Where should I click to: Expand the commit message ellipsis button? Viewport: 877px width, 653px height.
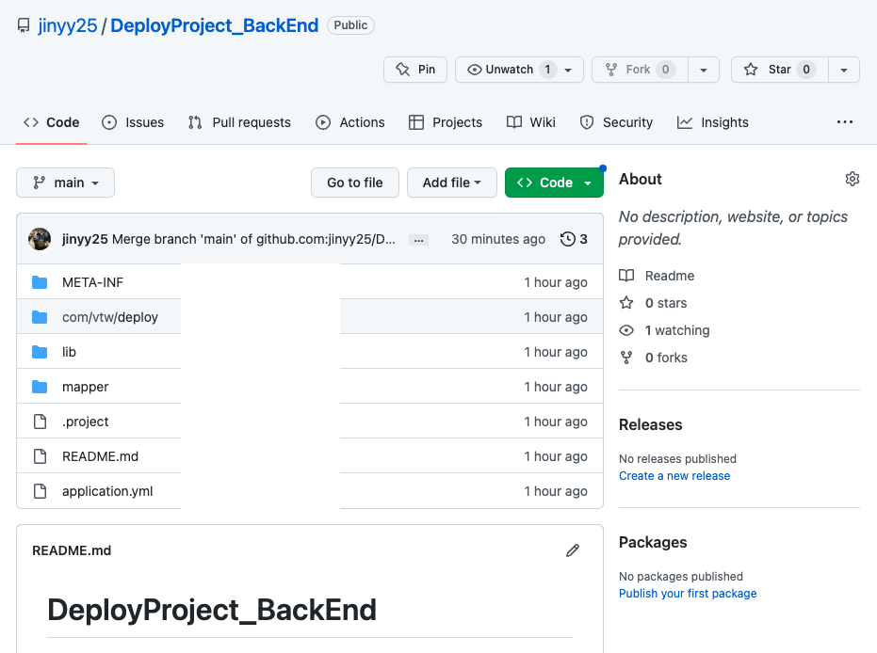click(x=418, y=240)
